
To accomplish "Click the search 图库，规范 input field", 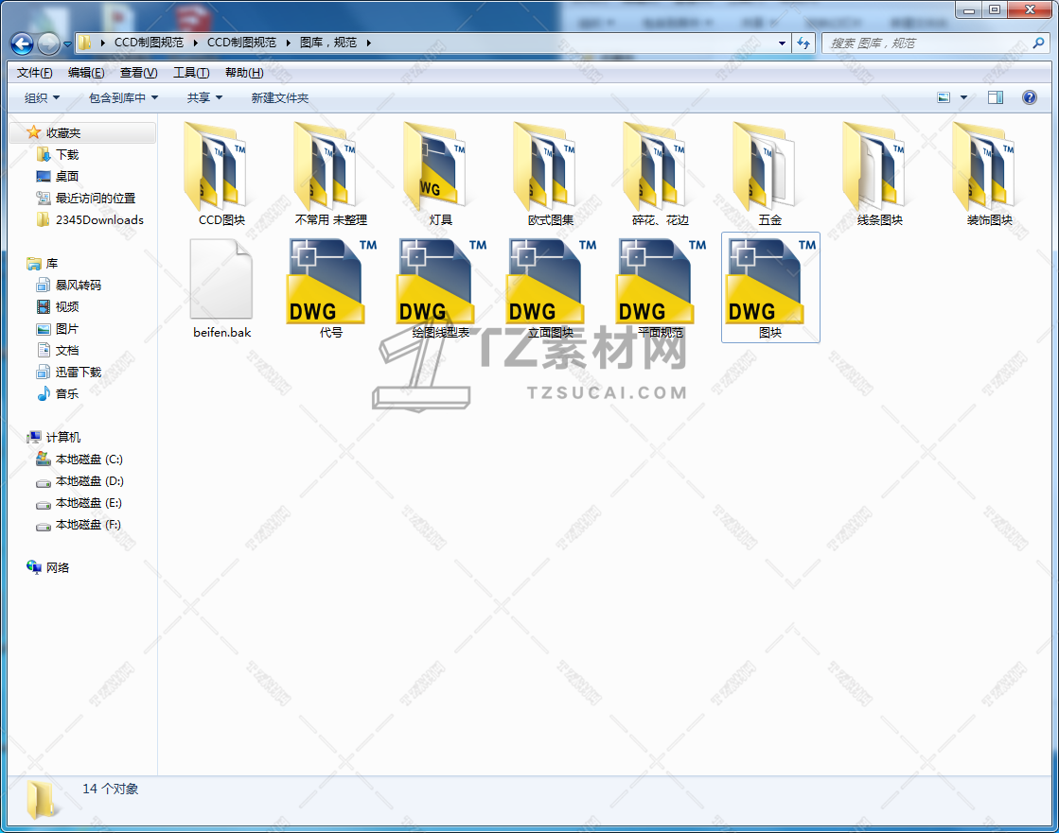I will pos(927,43).
